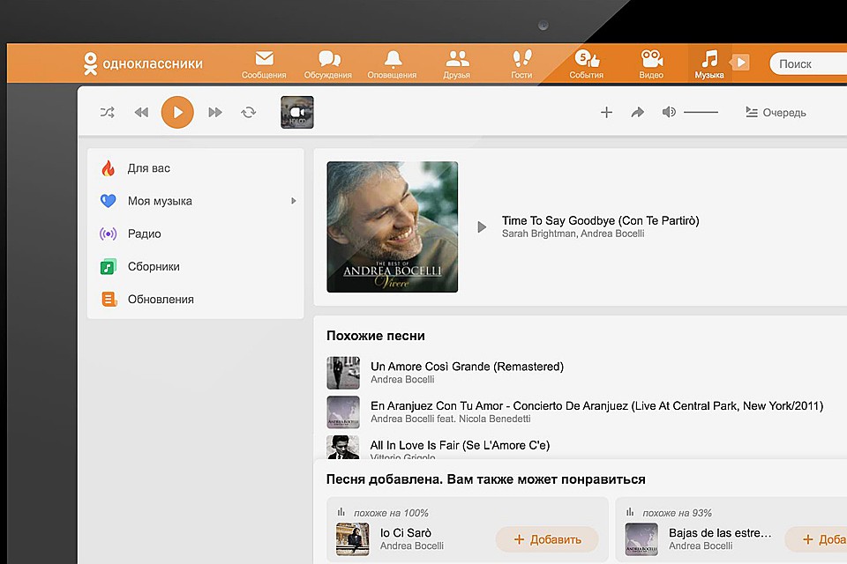The height and width of the screenshot is (564, 847).
Task: Click All In Love Is Fair cover
Action: pyautogui.click(x=343, y=448)
